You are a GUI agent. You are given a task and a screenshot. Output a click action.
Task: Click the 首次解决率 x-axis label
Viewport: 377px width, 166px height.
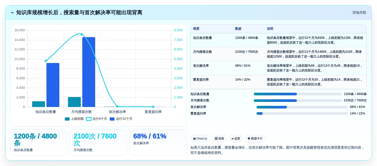click(117, 112)
